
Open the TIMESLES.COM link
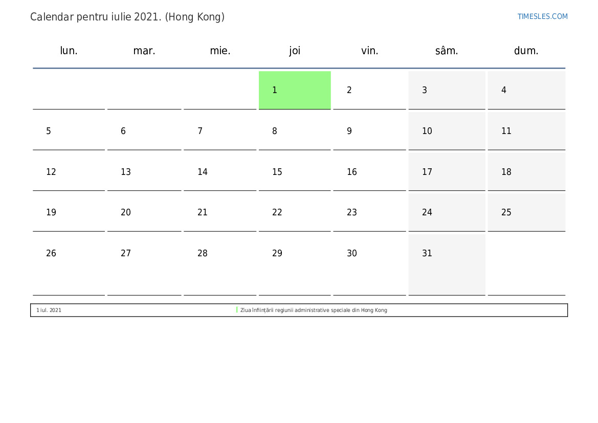pyautogui.click(x=542, y=16)
